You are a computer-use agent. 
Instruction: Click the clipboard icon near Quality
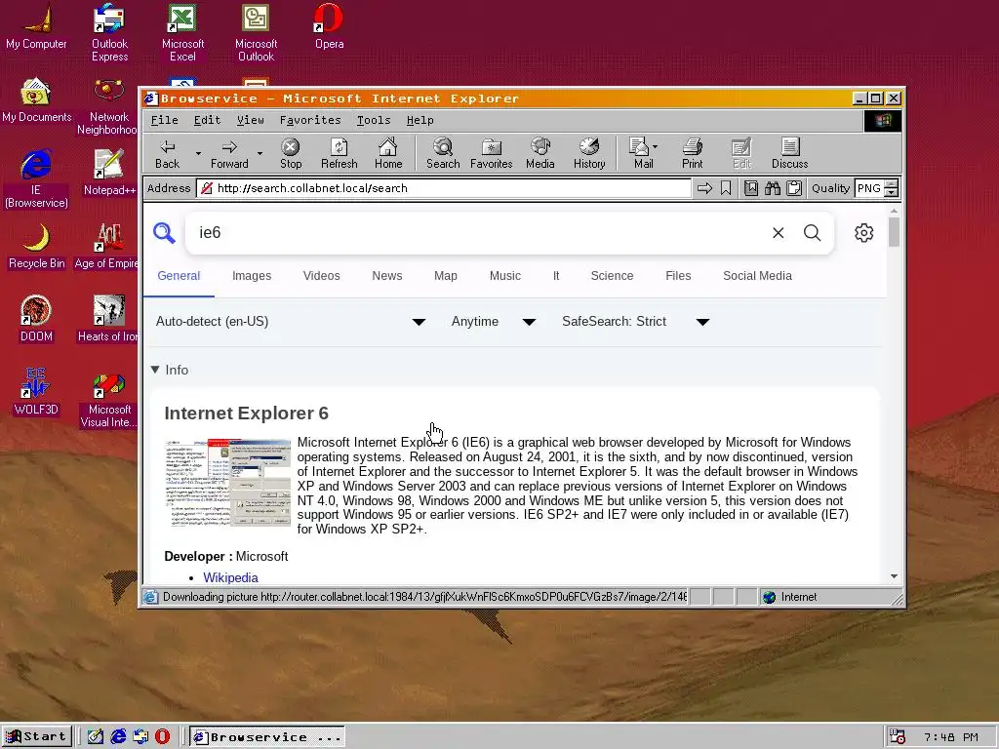794,188
